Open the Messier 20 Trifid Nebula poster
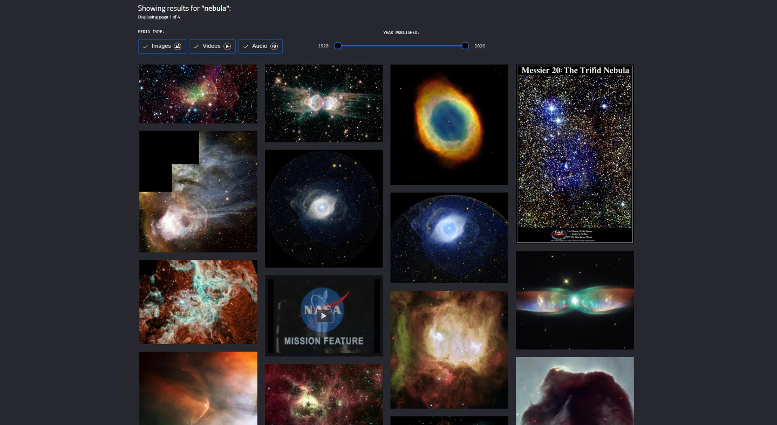This screenshot has height=425, width=777. coord(575,154)
